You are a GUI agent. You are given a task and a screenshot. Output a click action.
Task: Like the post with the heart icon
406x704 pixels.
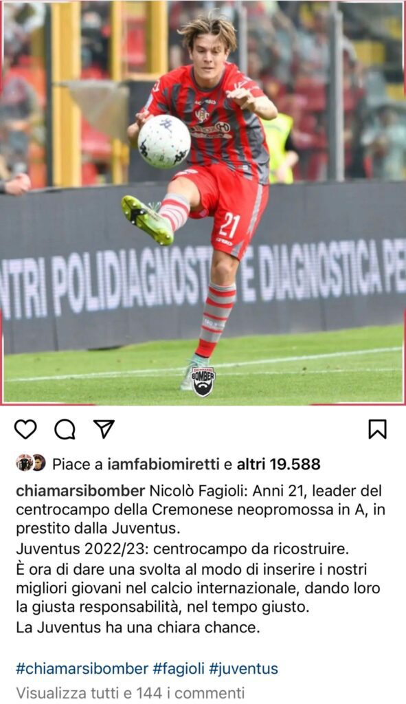click(x=25, y=429)
